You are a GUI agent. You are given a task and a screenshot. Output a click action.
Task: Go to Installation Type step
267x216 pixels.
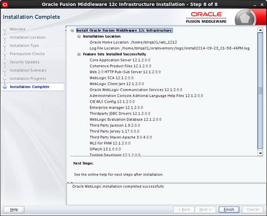pos(24,46)
